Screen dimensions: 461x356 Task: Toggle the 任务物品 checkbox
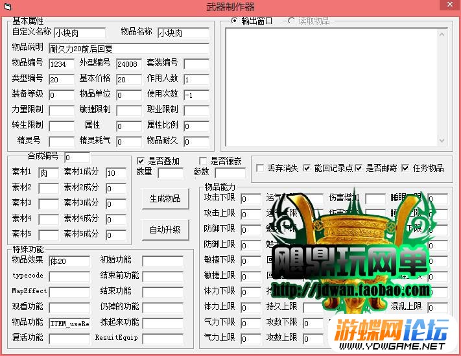405,168
